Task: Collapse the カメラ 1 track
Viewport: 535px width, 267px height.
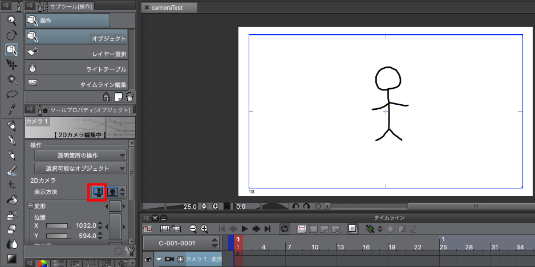Action: (x=159, y=259)
